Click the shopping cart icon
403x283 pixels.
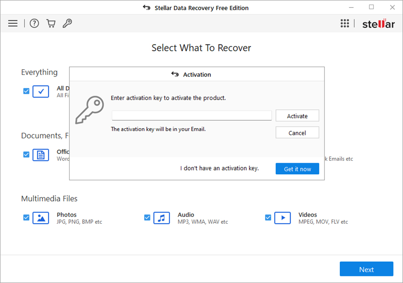pos(50,23)
